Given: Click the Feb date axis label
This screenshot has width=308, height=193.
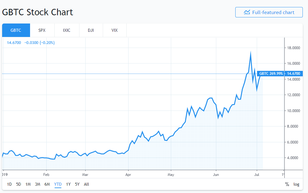Looking at the screenshot, I should pos(46,175).
